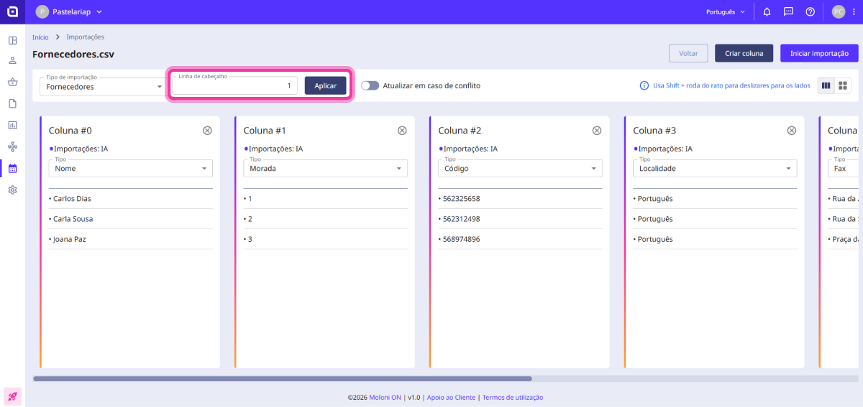Open the settings gear icon in sidebar
863x407 pixels.
[x=12, y=190]
